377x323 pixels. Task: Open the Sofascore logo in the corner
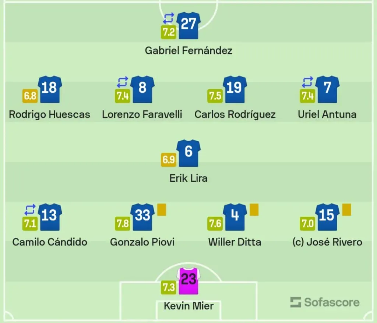[x=324, y=302]
